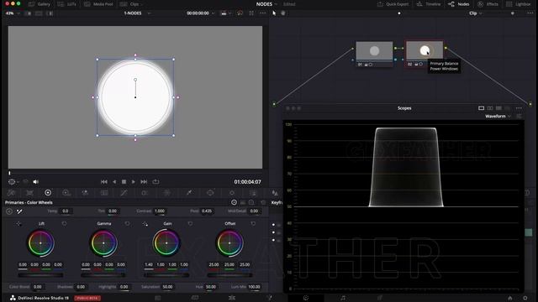Reset the Offset wheel
Viewport: 538px width, 302px height.
click(253, 224)
